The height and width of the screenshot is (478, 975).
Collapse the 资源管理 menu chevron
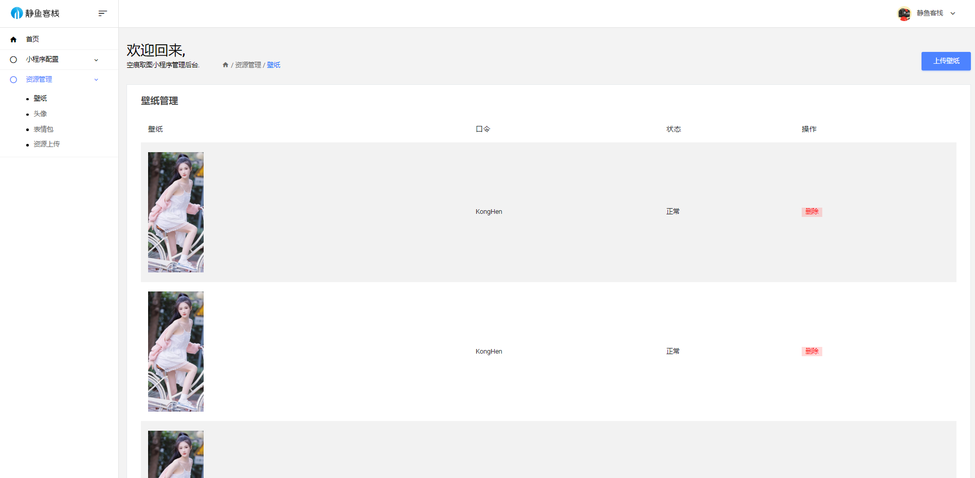[x=96, y=80]
